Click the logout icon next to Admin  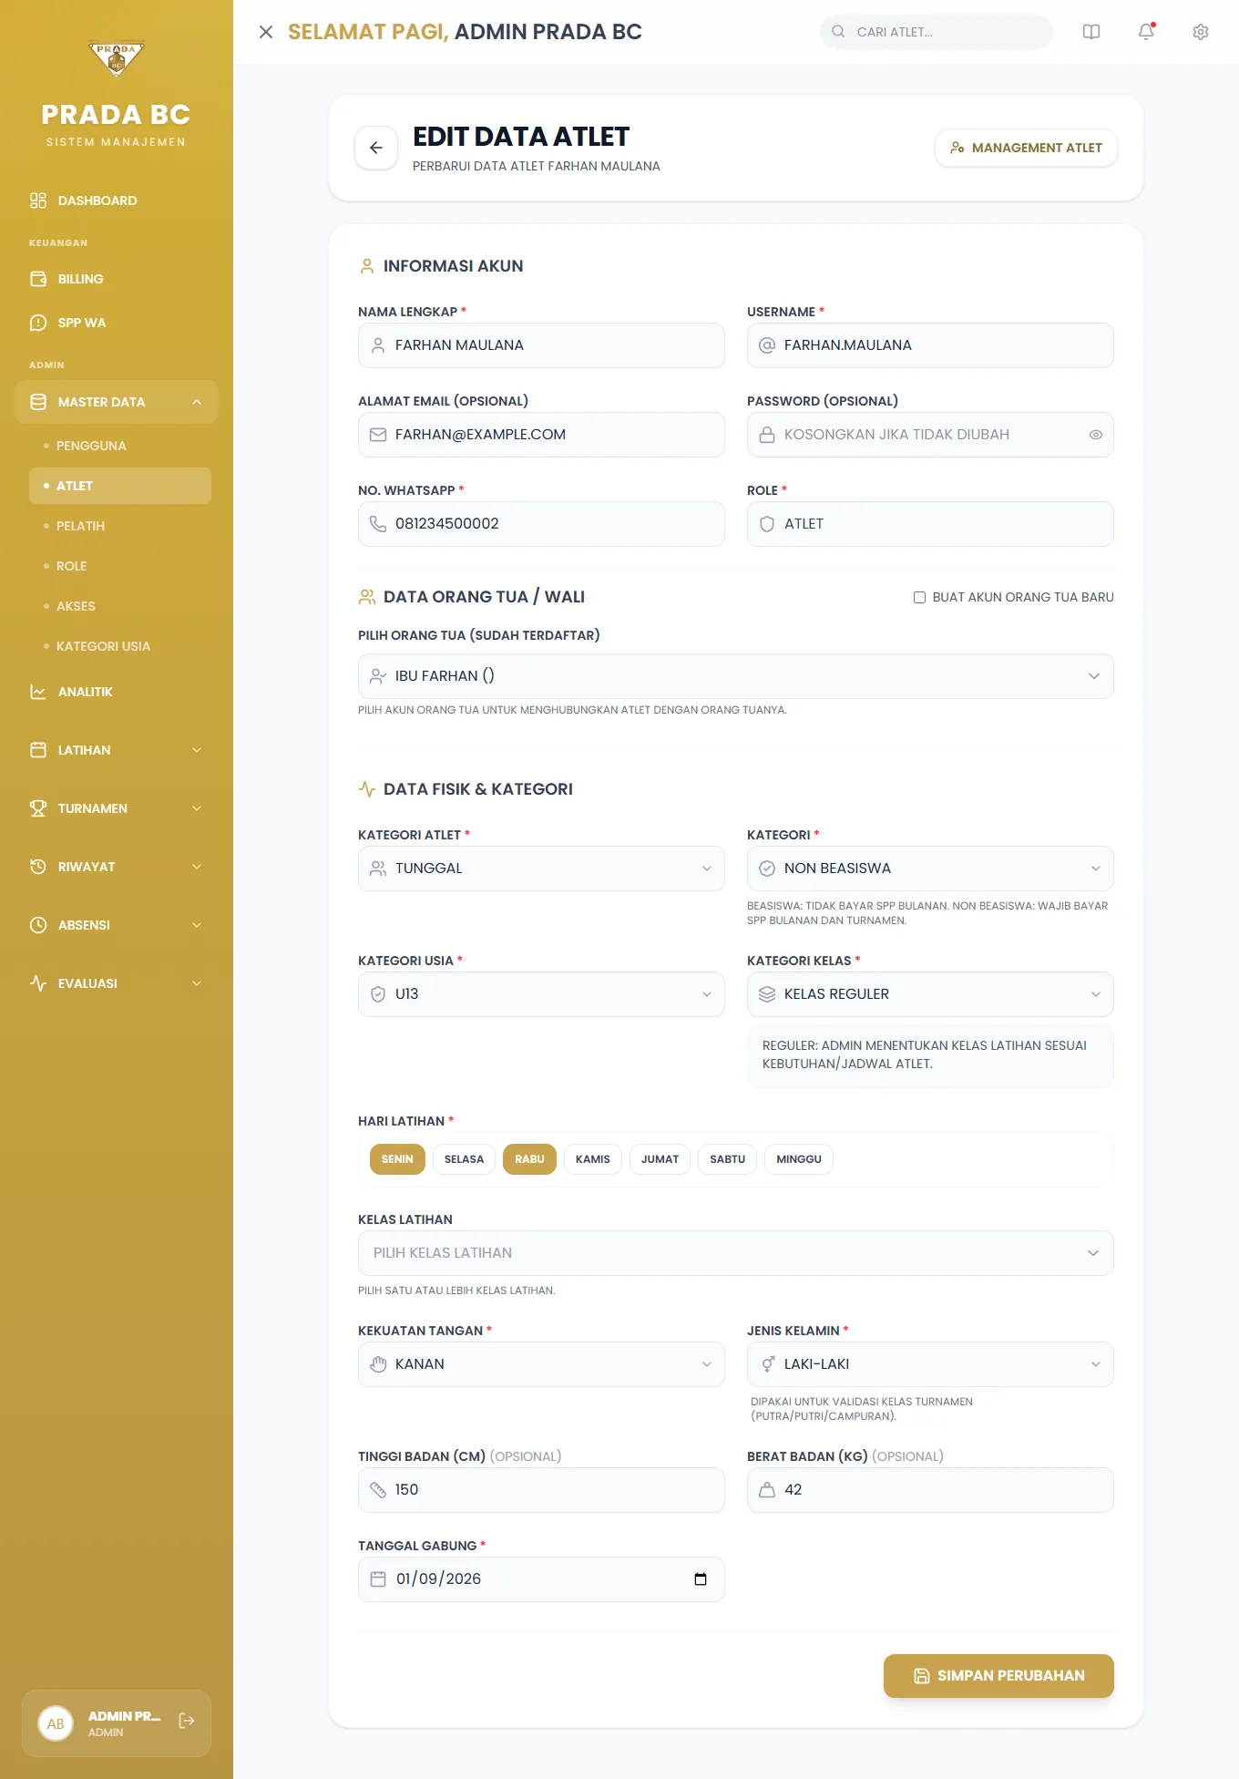[187, 1721]
